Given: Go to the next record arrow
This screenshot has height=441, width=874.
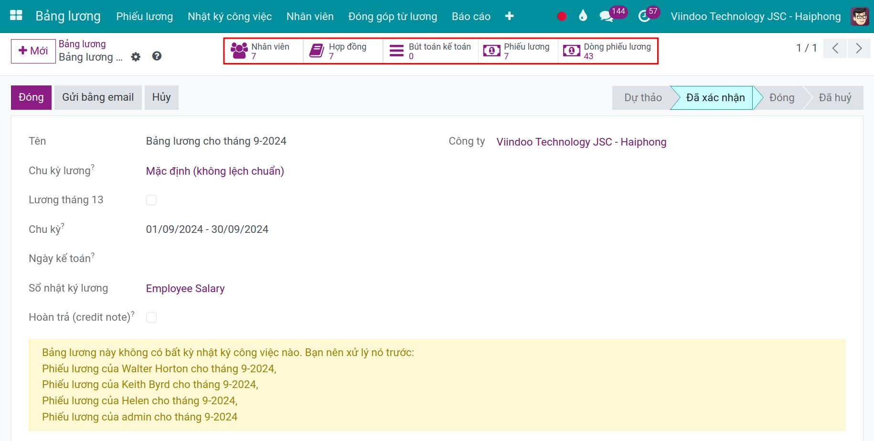Looking at the screenshot, I should [859, 48].
